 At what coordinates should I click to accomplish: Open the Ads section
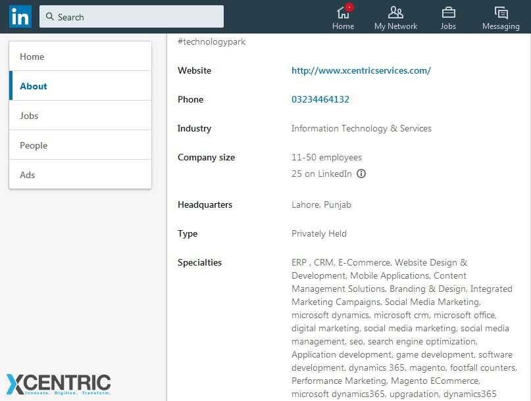click(x=27, y=175)
